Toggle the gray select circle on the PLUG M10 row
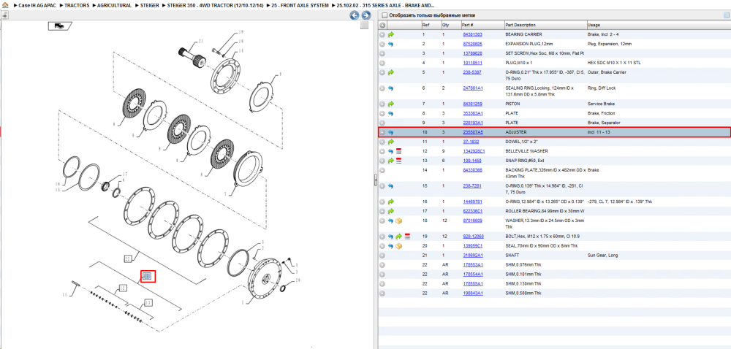Viewport: 731px width, 349px height. point(382,63)
